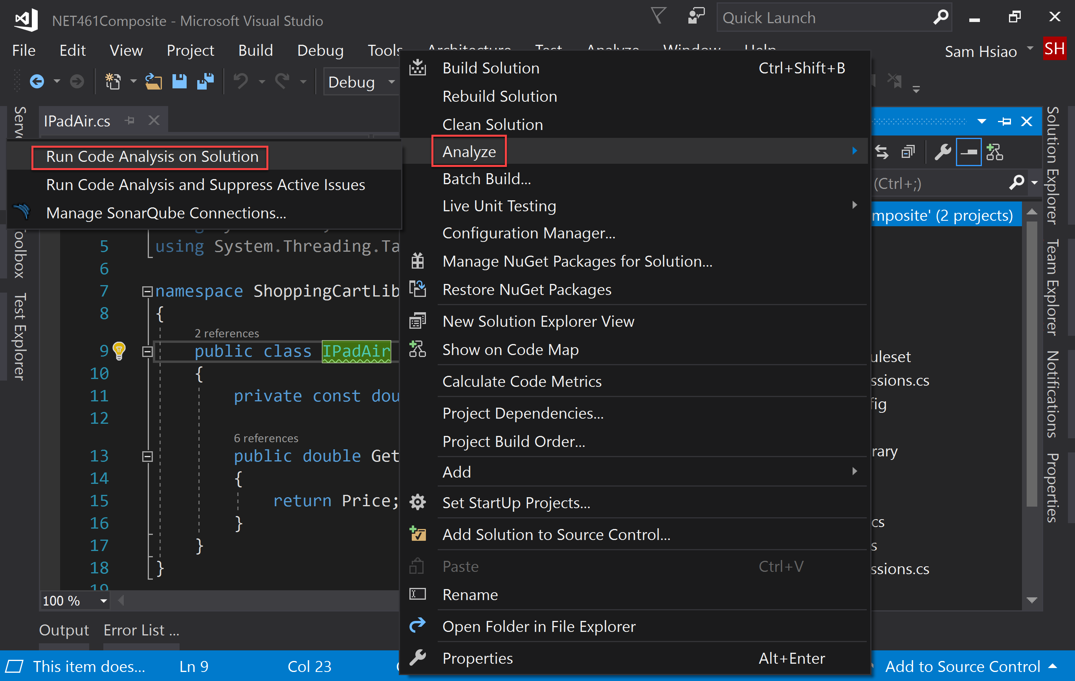The width and height of the screenshot is (1075, 681).
Task: Open the Debug configuration dropdown
Action: (391, 82)
